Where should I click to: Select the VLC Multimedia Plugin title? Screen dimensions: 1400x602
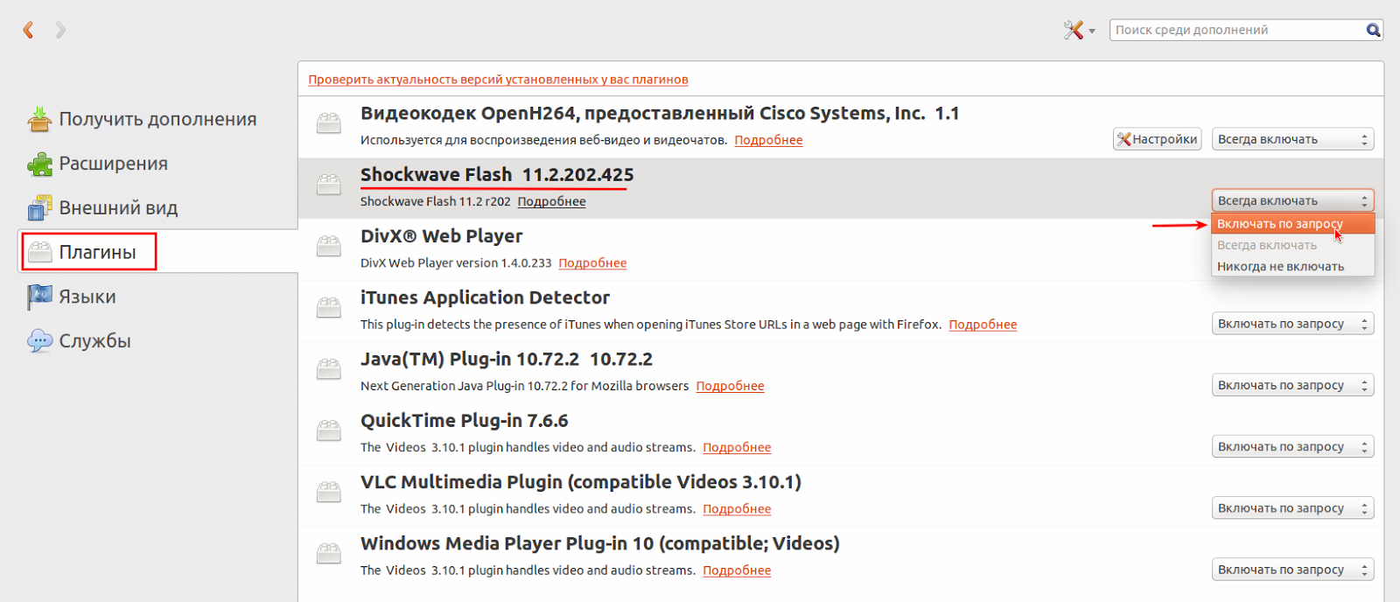point(581,482)
